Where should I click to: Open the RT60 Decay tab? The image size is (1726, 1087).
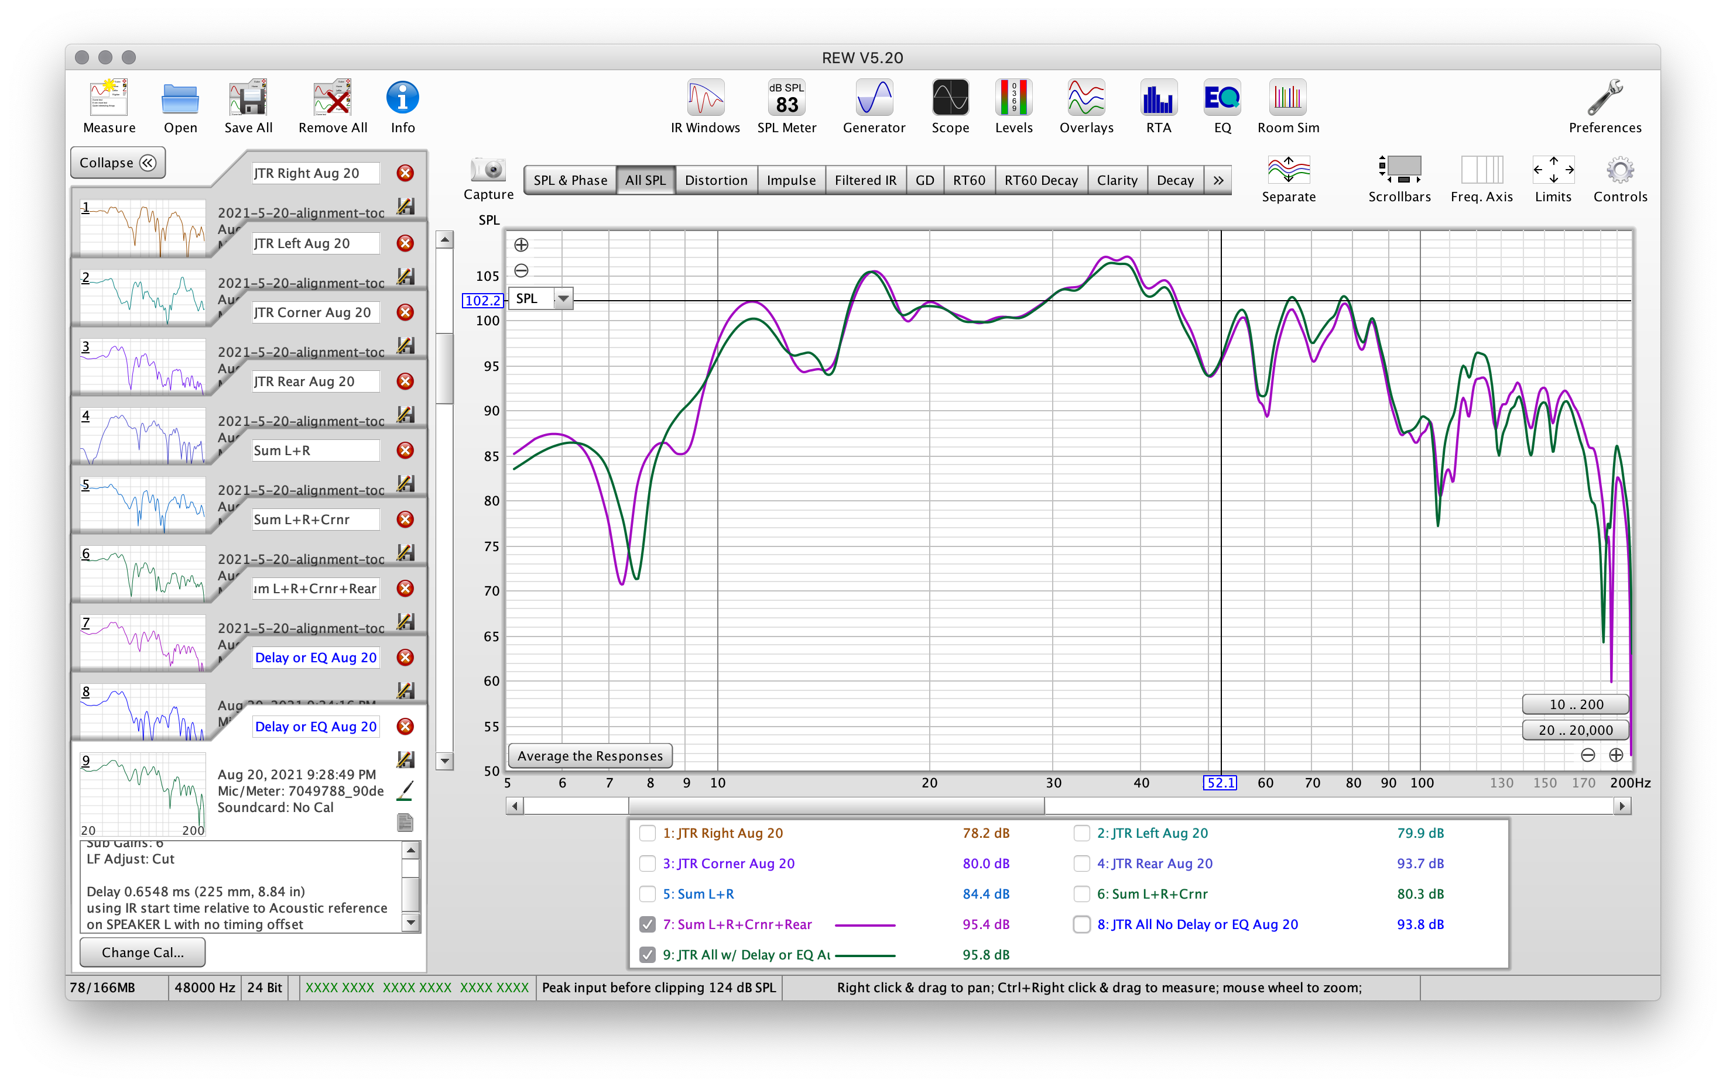coord(1041,180)
